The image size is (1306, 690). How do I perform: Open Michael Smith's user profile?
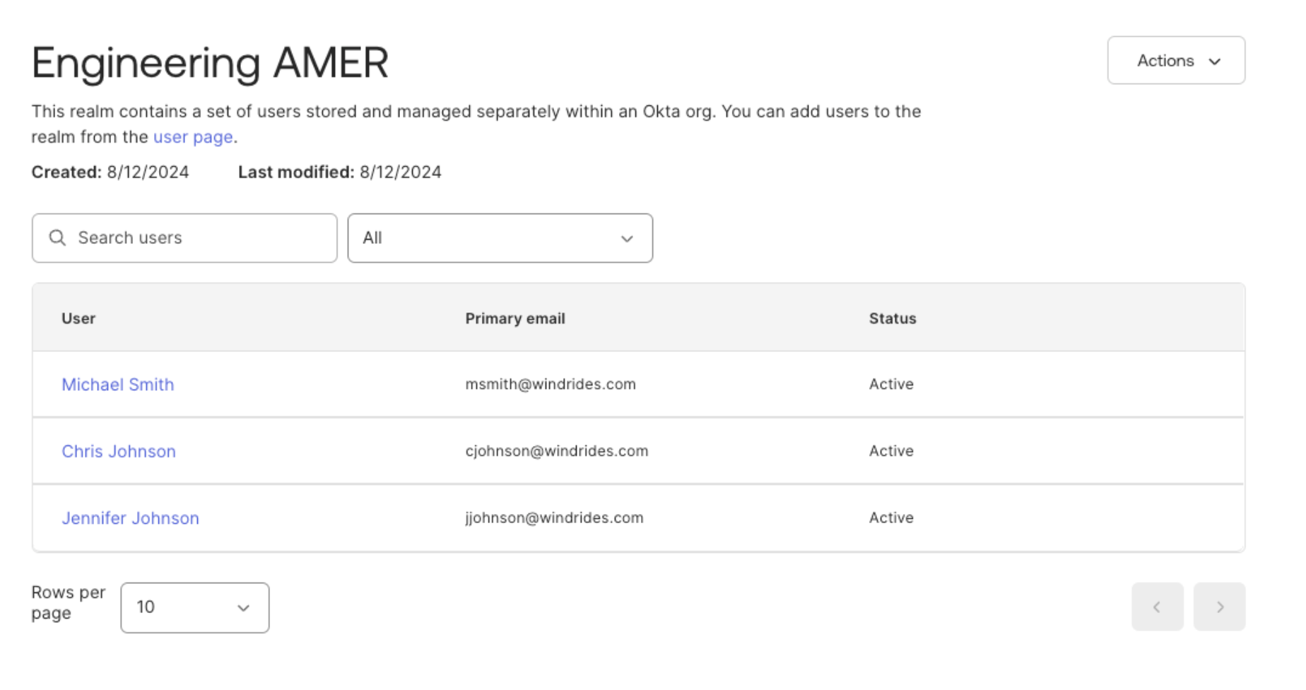[117, 385]
